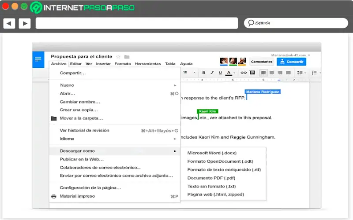Screen dimensions: 353x220
Task: Toggle bold formatting
Action: pyautogui.click(x=204, y=73)
